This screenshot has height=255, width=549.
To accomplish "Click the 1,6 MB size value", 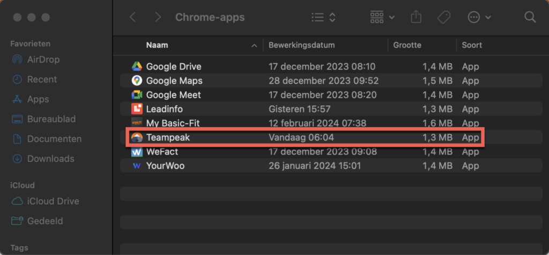I will pos(437,123).
